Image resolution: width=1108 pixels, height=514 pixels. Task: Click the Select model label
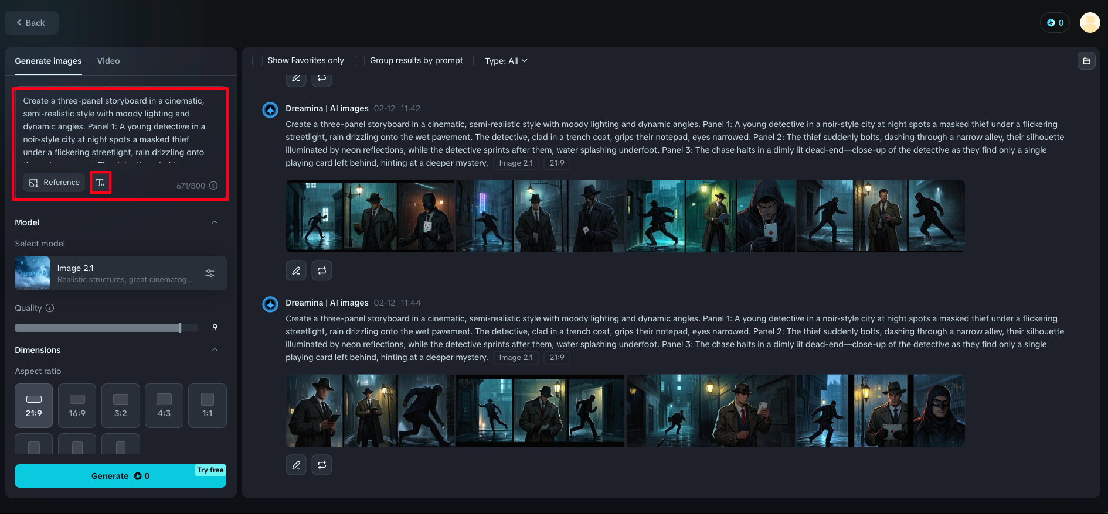click(40, 244)
